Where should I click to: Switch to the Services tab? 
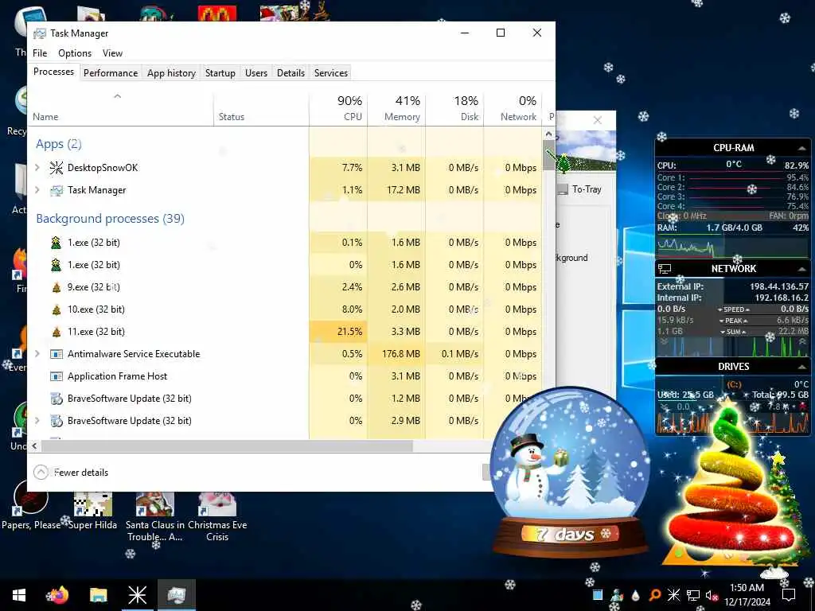[x=330, y=72]
